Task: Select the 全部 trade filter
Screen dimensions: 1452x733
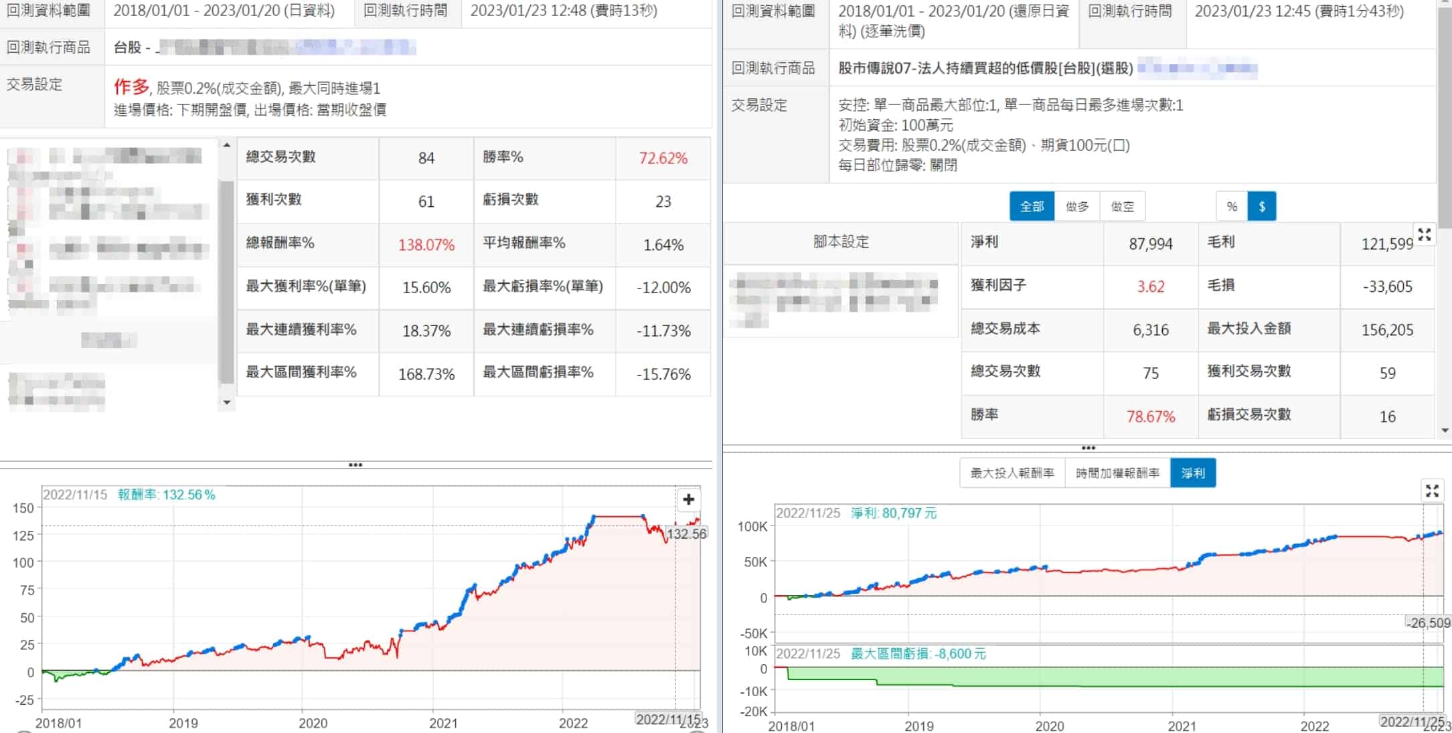Action: [x=1032, y=206]
